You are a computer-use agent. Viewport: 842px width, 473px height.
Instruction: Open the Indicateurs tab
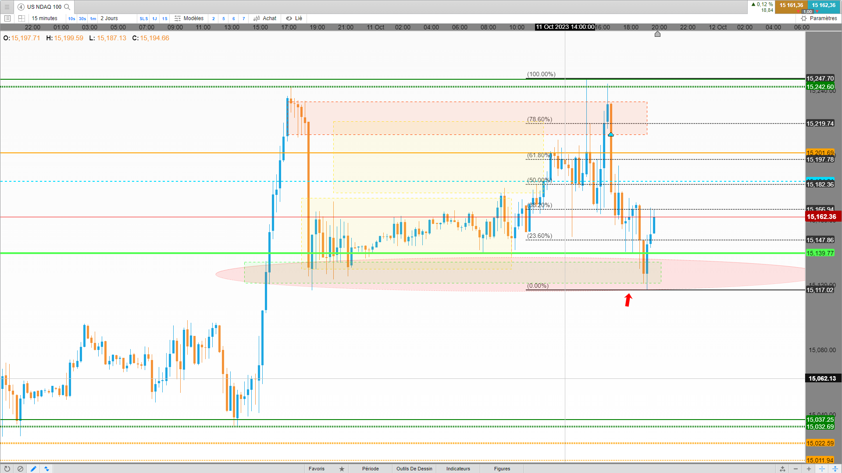458,469
